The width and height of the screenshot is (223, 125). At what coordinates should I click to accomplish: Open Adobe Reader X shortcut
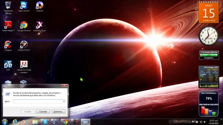pos(8,26)
